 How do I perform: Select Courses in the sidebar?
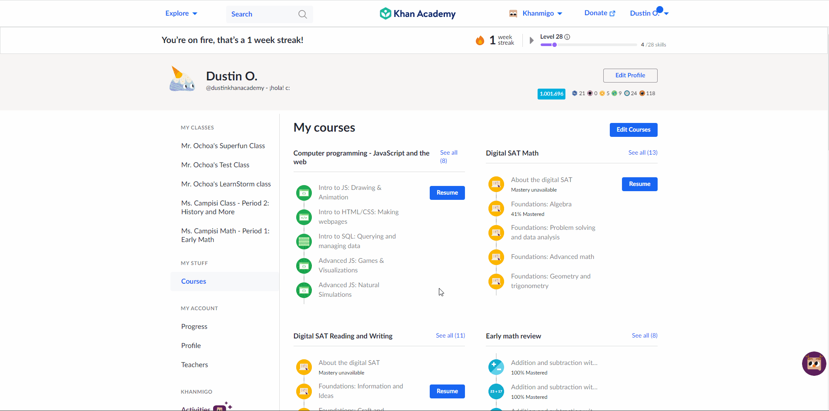225,282
